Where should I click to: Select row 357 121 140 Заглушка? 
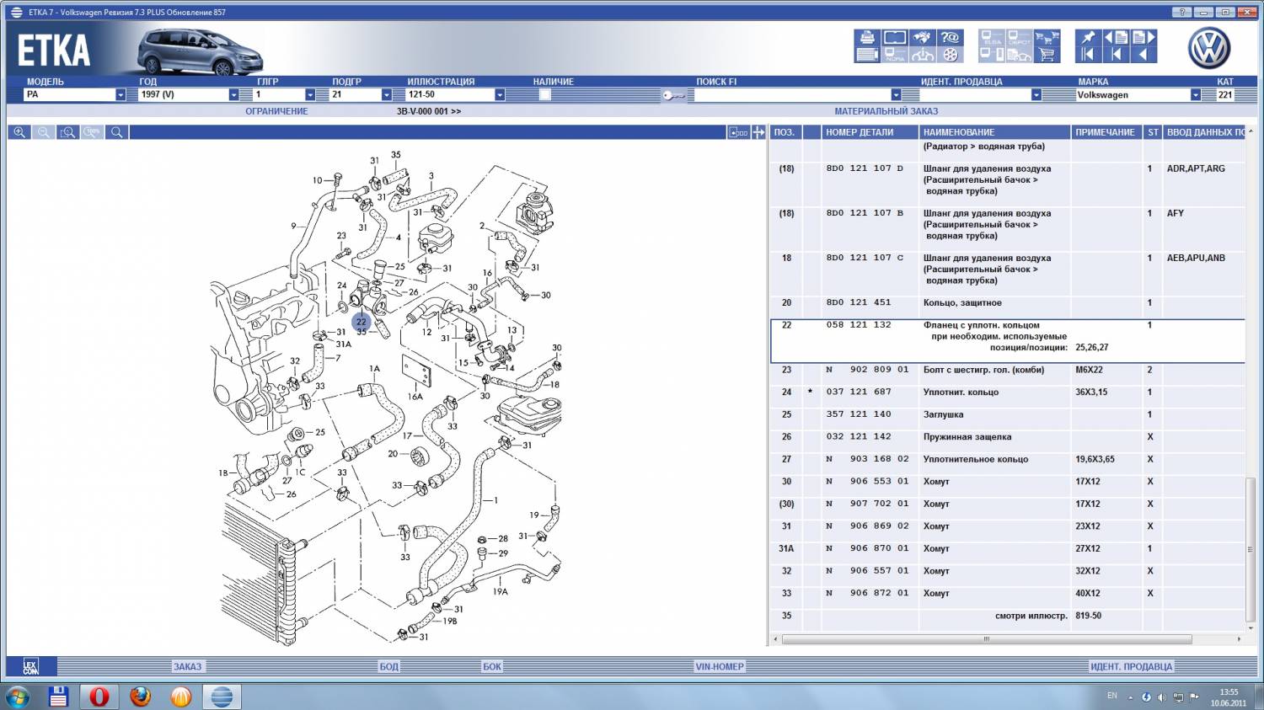1008,414
